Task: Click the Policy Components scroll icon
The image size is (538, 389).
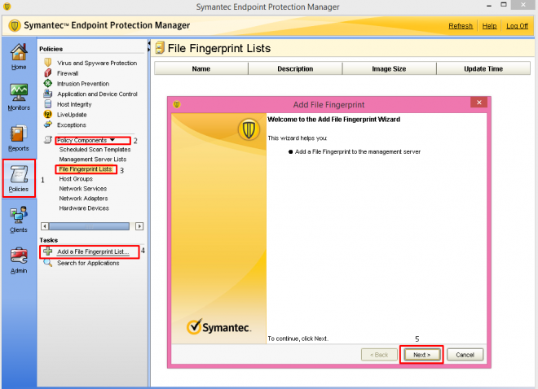Action: (x=48, y=140)
